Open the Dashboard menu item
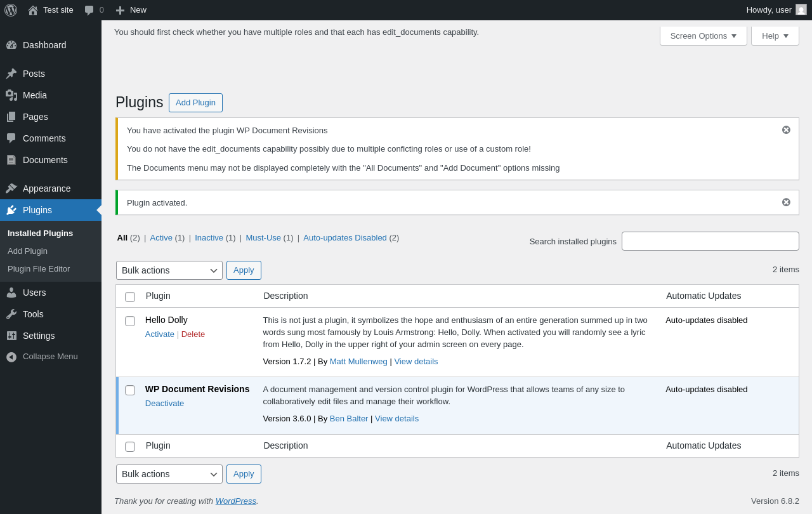Viewport: 812px width, 514px height. [51, 45]
